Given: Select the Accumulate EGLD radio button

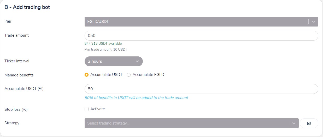Looking at the screenshot, I should pyautogui.click(x=128, y=75).
